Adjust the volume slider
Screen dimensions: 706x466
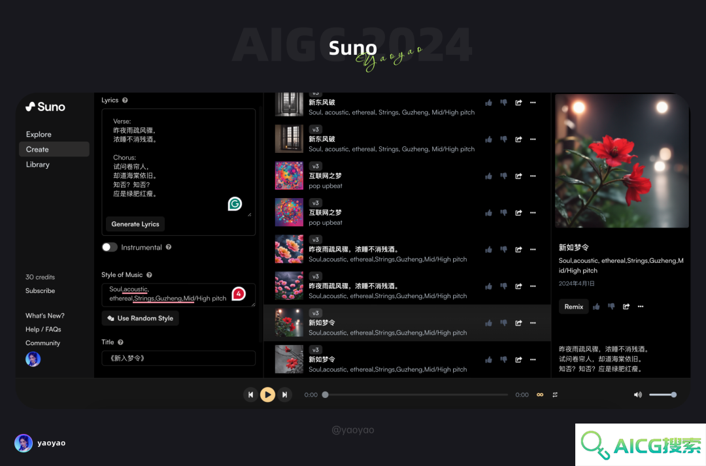[662, 395]
